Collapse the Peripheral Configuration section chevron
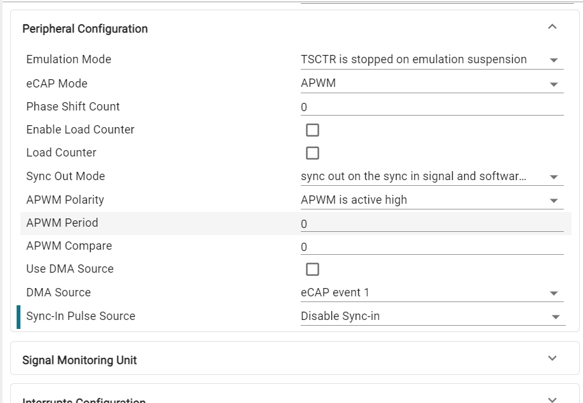This screenshot has width=583, height=403. tap(552, 27)
